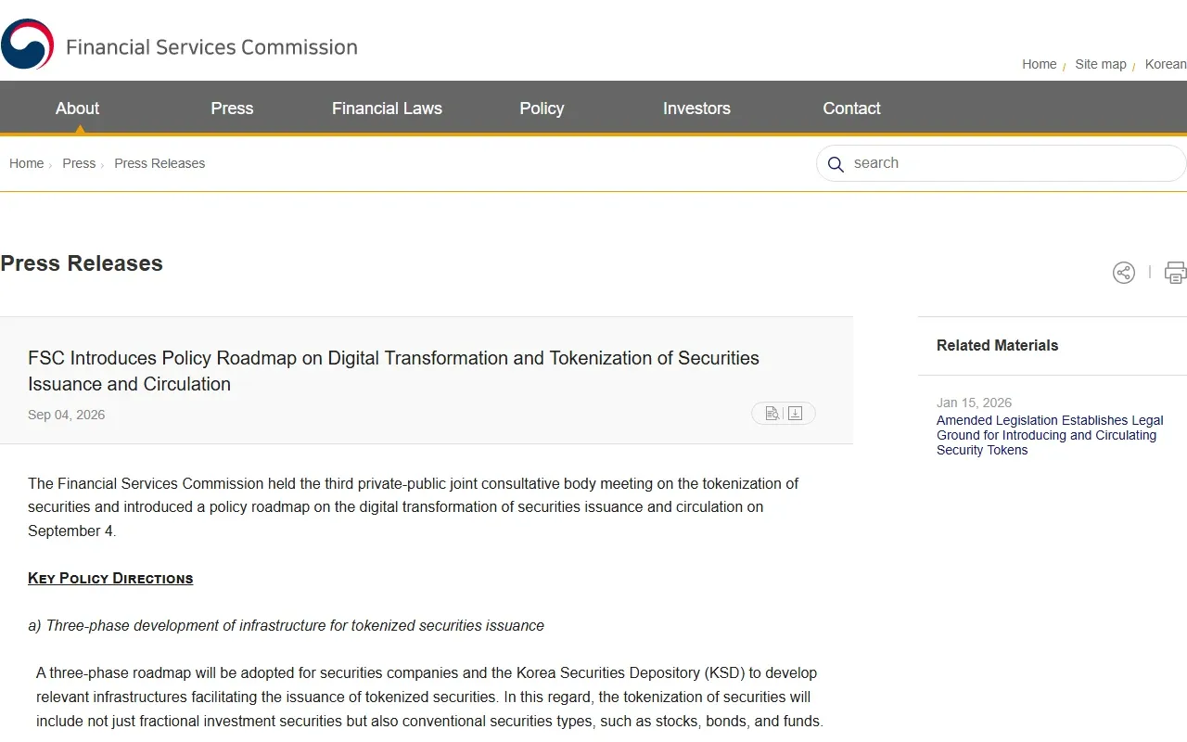The image size is (1187, 742).
Task: Click Home in the breadcrumb trail
Action: coord(26,163)
